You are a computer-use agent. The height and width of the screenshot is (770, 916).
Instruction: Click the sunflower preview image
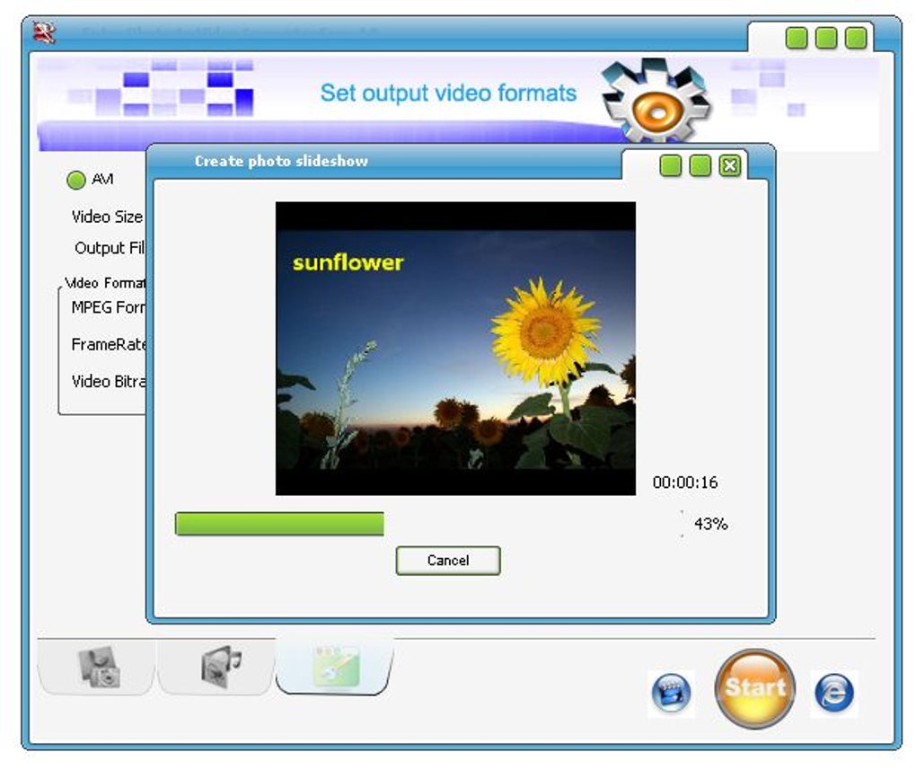[455, 349]
